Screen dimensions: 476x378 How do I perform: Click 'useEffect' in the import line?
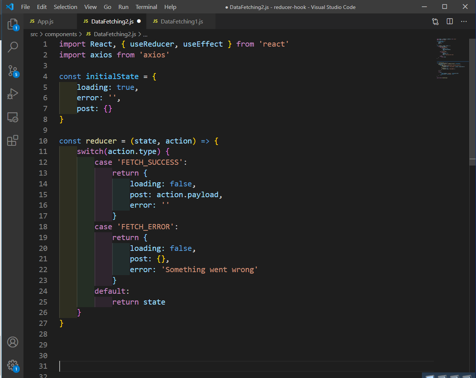tap(203, 44)
